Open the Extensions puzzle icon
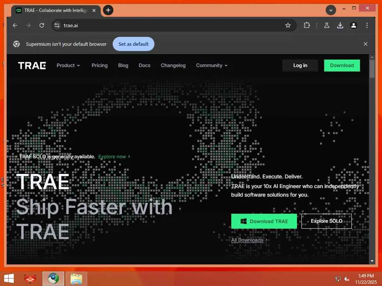 tap(307, 25)
